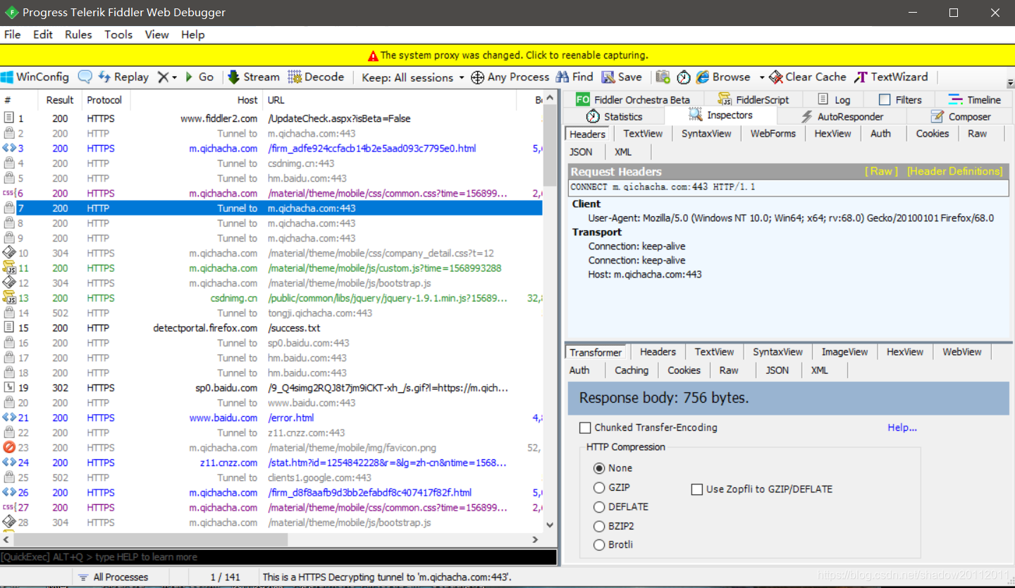Select GZIP compression option
This screenshot has height=588, width=1015.
[x=599, y=487]
